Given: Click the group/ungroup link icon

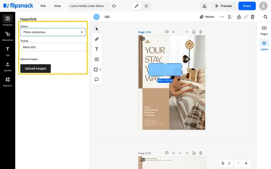Looking at the screenshot, I should tap(245, 17).
